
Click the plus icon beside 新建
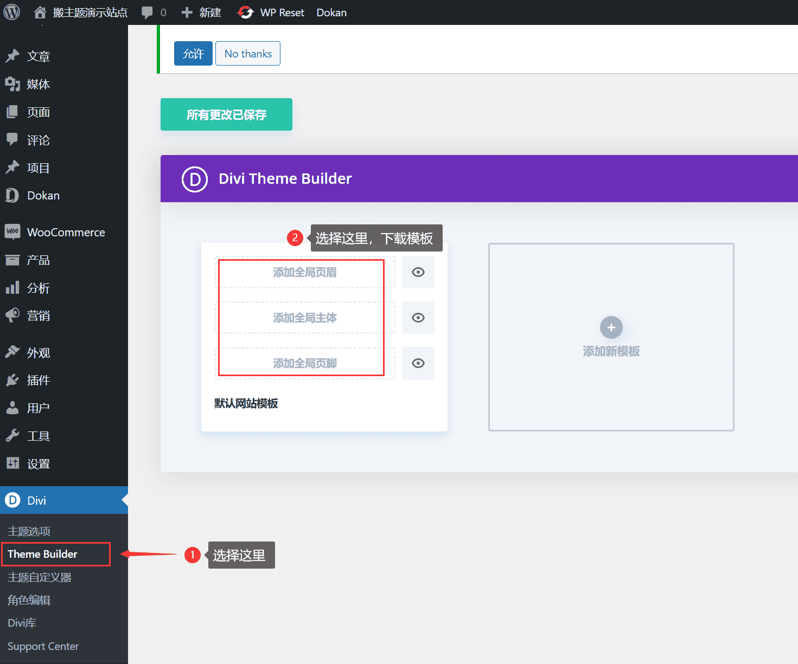pyautogui.click(x=187, y=12)
